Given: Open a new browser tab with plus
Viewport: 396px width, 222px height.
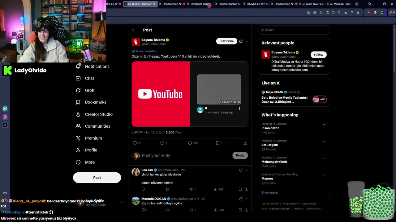Looking at the screenshot, I should pyautogui.click(x=357, y=4).
